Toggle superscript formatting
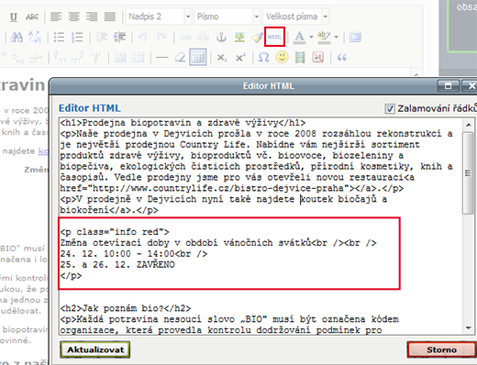The image size is (477, 365). pos(240,57)
